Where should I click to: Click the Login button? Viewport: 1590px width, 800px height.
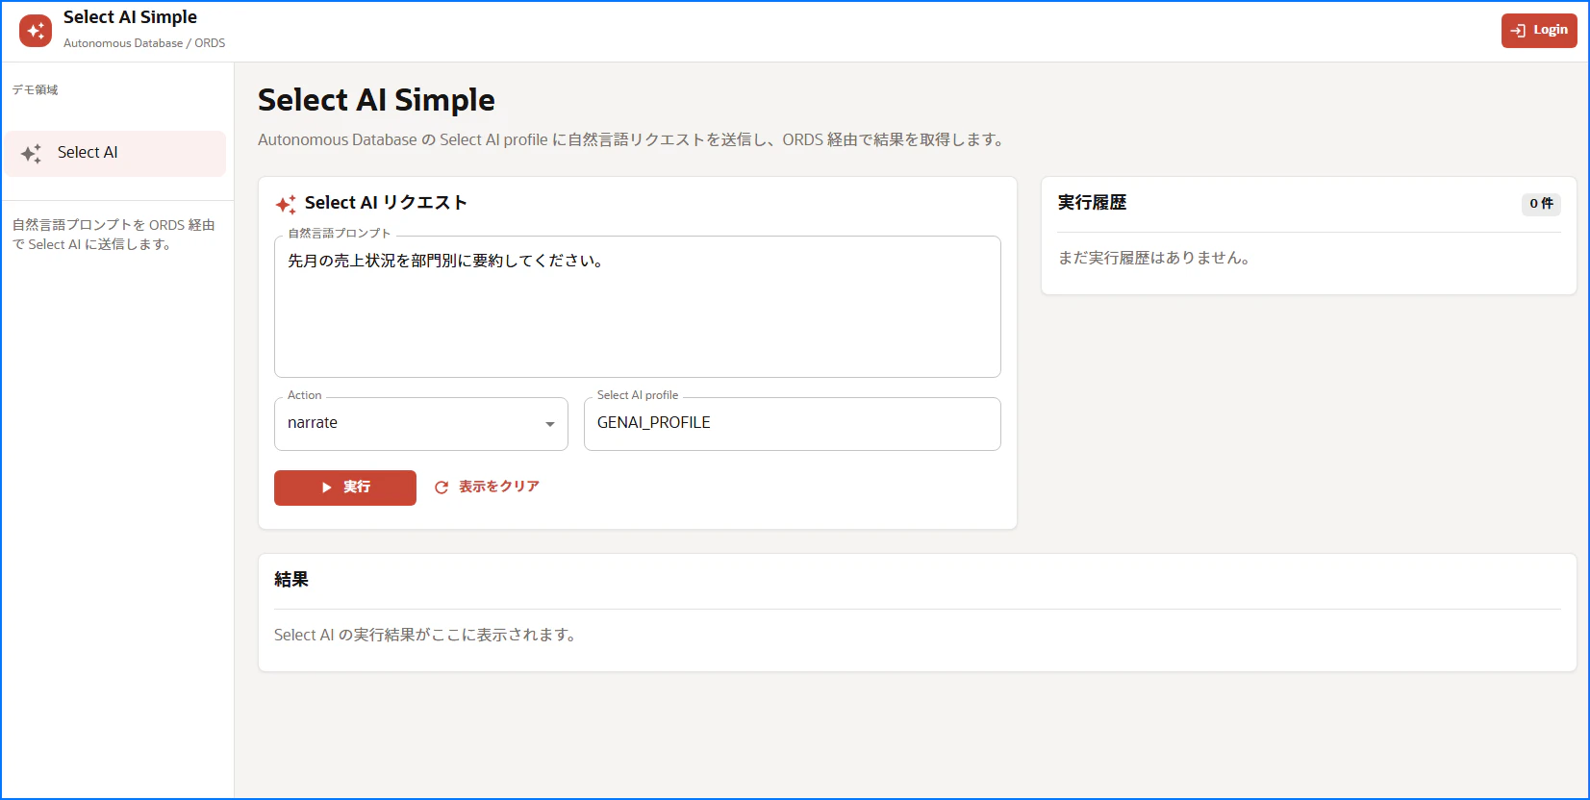[1539, 31]
